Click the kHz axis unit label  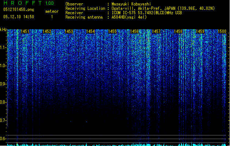3,30
